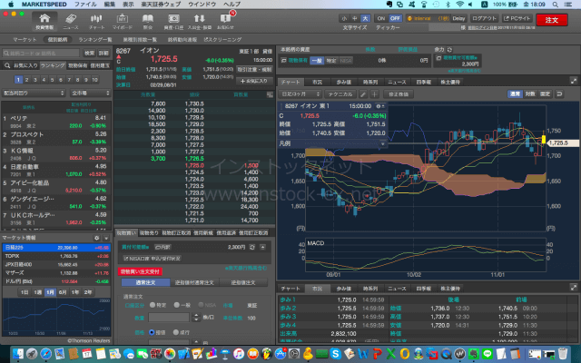Viewport: 581px width, 363px height.
Task: Open the マイボード toolbar icon
Action: [123, 22]
